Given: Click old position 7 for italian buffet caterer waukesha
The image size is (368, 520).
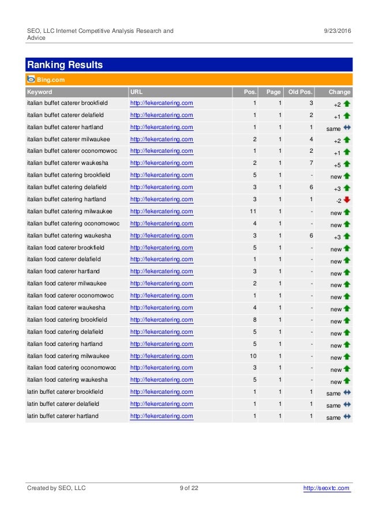Looking at the screenshot, I should 311,163.
